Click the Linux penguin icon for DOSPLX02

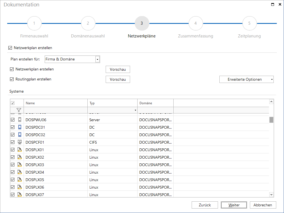[x=20, y=157]
